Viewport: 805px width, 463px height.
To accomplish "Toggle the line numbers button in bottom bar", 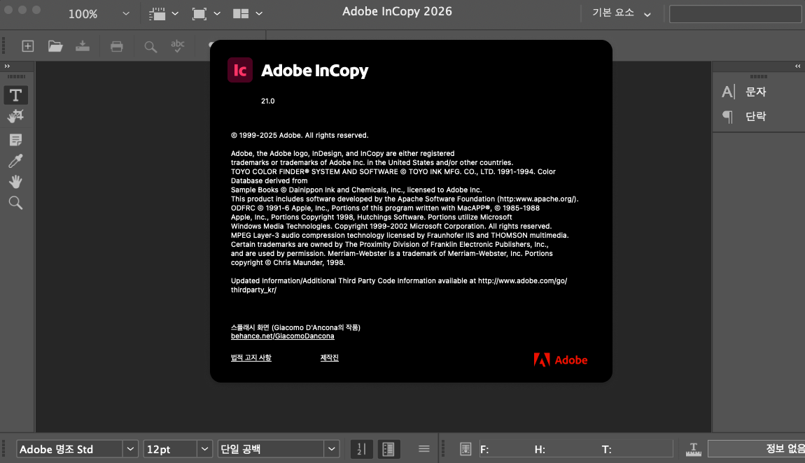I will pyautogui.click(x=361, y=449).
